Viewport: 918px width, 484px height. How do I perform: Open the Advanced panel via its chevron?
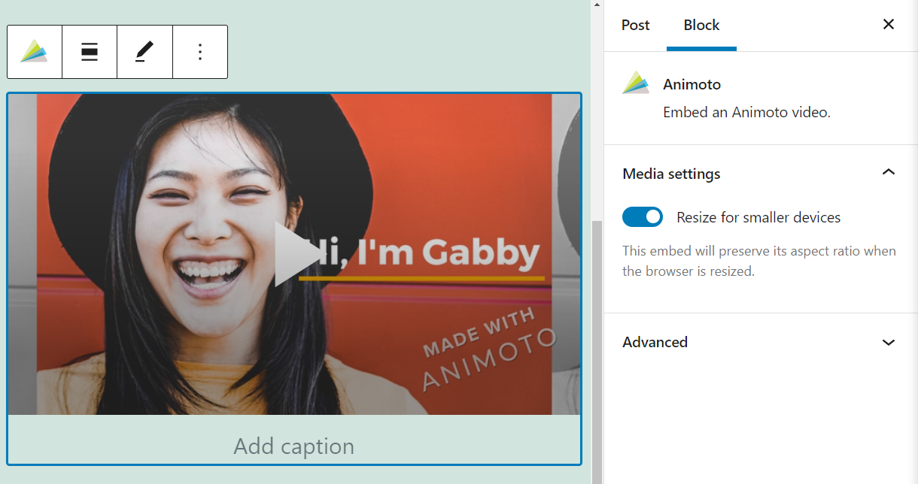(889, 341)
